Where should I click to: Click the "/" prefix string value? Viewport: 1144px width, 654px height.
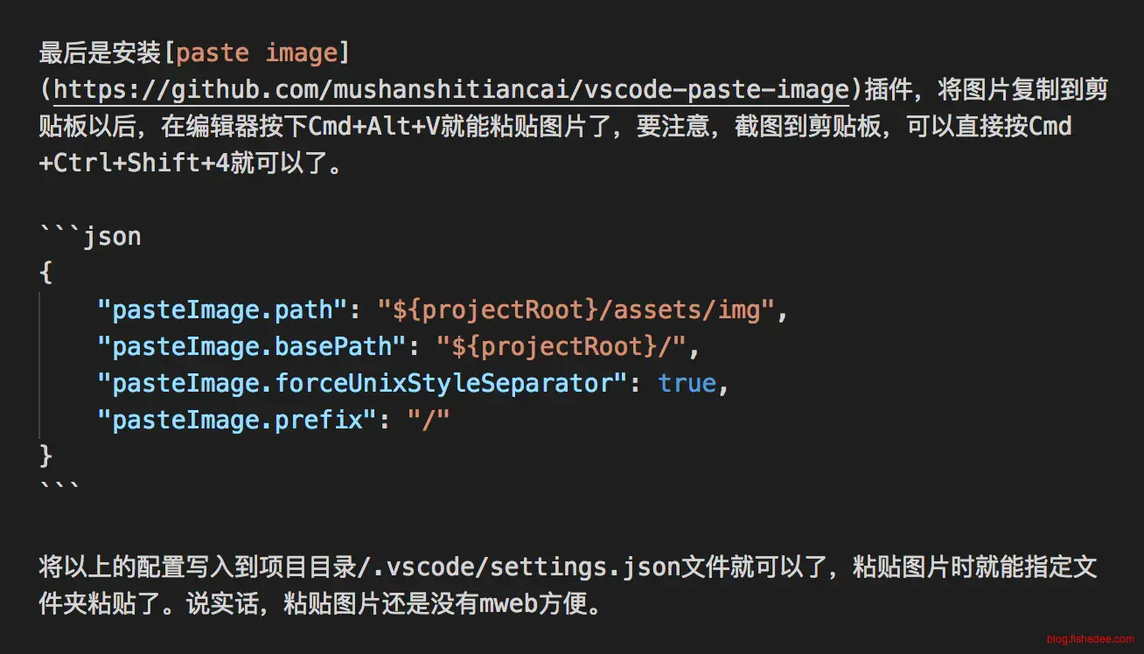(429, 421)
